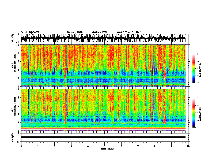The width and height of the screenshot is (212, 164).
Task: Click the "1" tick on the time axis
Action: pos(38,146)
